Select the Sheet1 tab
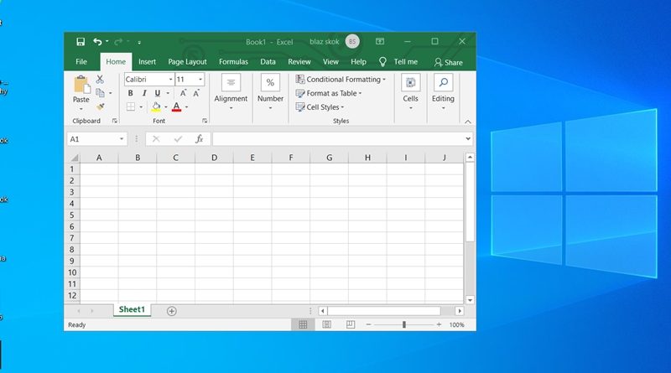The width and height of the screenshot is (671, 373). 132,309
